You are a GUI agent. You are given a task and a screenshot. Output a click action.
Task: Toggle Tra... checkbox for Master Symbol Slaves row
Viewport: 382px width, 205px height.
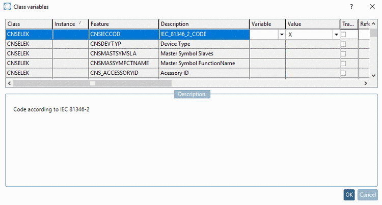[x=343, y=54]
